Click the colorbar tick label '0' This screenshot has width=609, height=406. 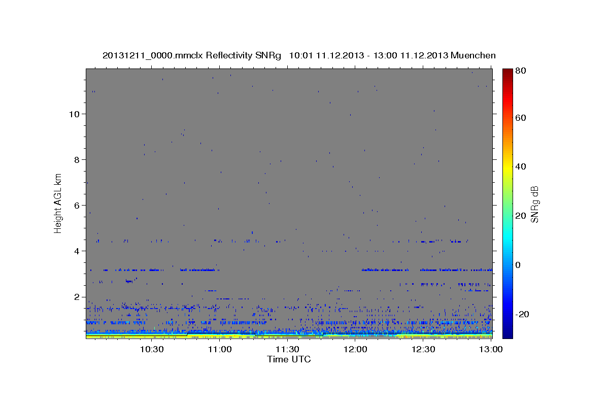(518, 265)
